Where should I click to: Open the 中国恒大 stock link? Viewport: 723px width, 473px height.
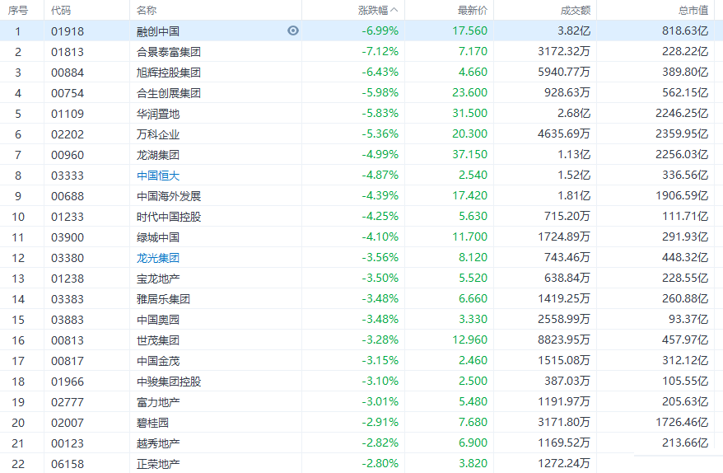(158, 176)
